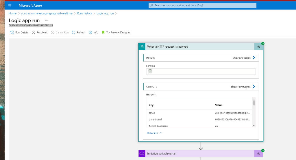Open raw outputs with the chevron arrow
This screenshot has width=296, height=160.
point(254,86)
